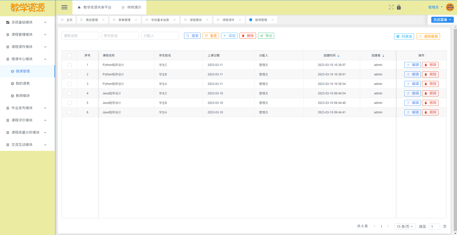Collapse 授课中心模块 menu chevron
Image resolution: width=457 pixels, height=235 pixels.
[x=45, y=59]
